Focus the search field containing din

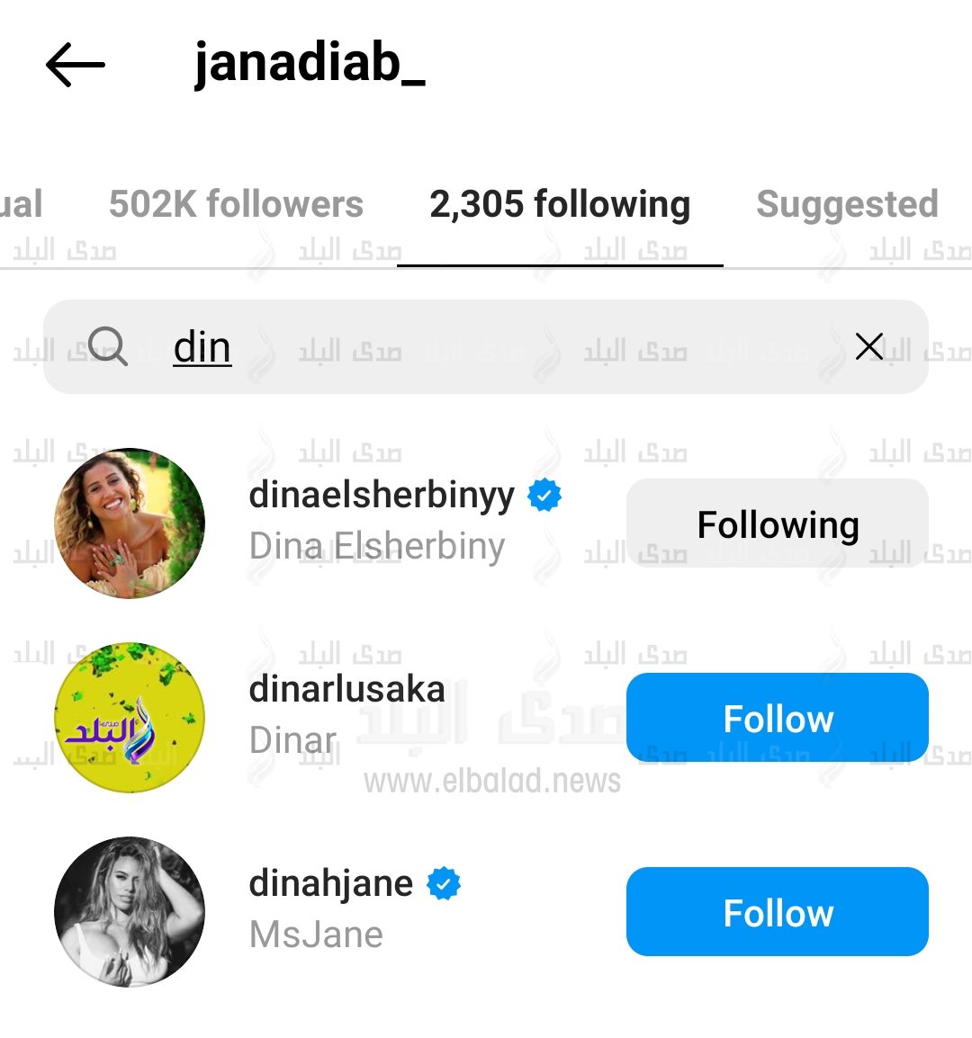[486, 346]
